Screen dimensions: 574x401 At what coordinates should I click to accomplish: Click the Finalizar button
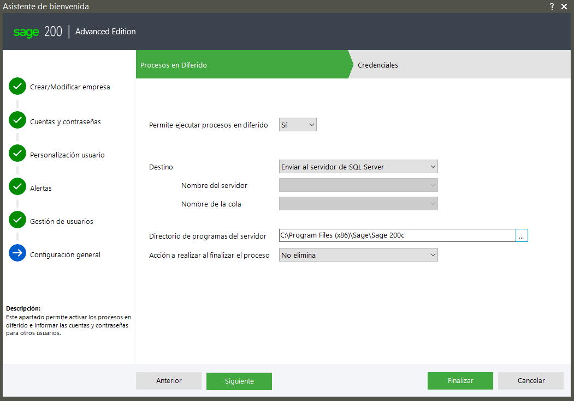(460, 380)
